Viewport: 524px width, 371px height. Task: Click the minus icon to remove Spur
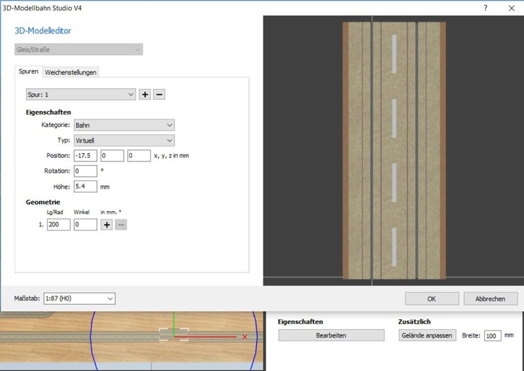[159, 94]
